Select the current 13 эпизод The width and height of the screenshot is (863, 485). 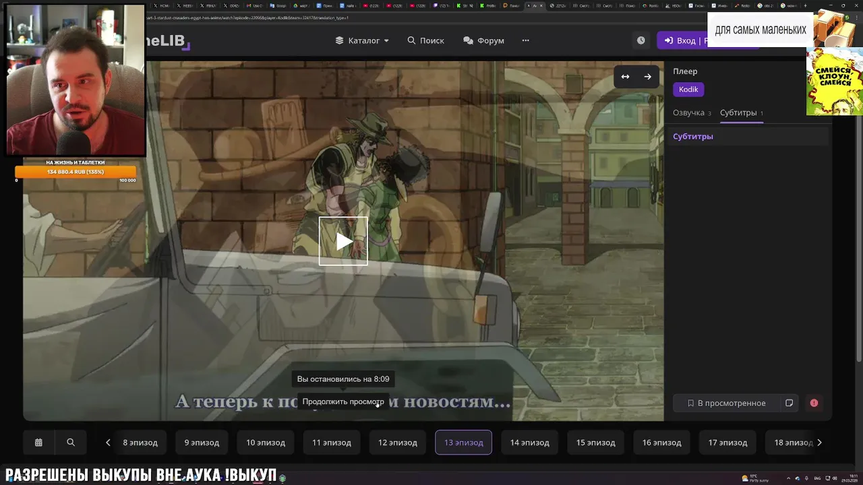464,443
